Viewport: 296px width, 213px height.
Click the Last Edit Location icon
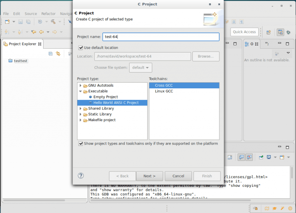pyautogui.click(x=34, y=32)
